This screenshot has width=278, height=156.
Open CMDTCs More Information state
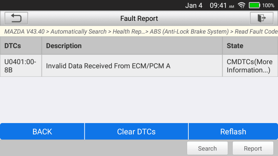(250, 66)
